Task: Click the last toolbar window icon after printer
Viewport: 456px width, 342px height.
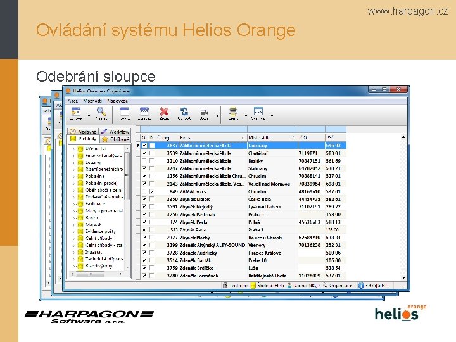Action: click(258, 111)
